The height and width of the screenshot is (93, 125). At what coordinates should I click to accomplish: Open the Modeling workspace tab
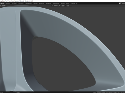click(x=8, y=4)
